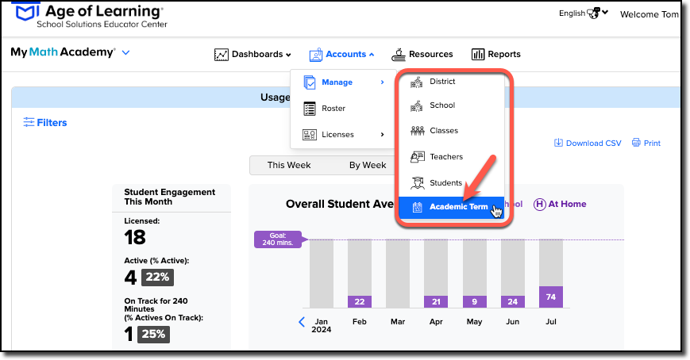The height and width of the screenshot is (360, 690).
Task: Choose School from the Manage submenu
Action: click(x=451, y=105)
